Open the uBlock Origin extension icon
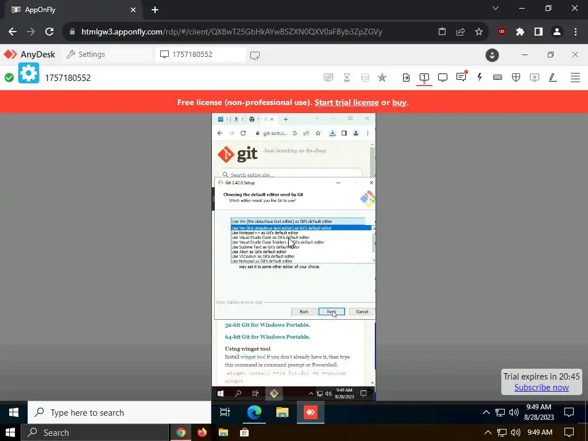This screenshot has width=588, height=441. click(502, 32)
